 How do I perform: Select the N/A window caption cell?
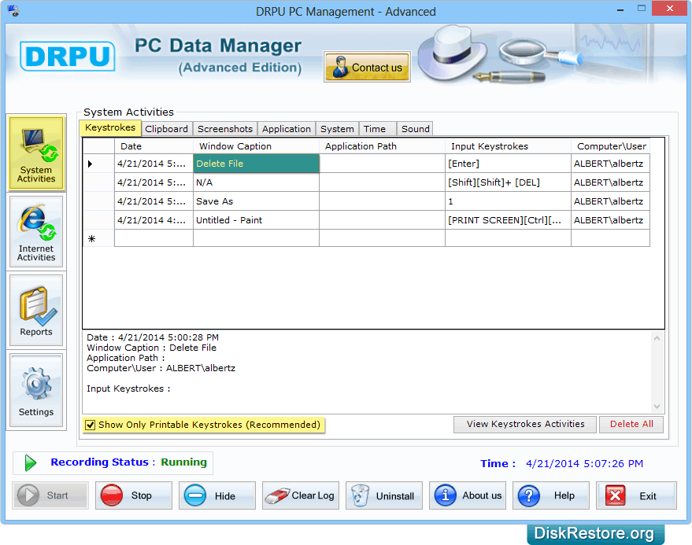pyautogui.click(x=256, y=182)
